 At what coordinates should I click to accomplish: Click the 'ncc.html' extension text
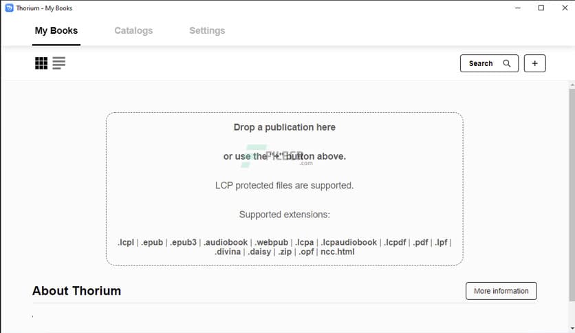coord(338,252)
